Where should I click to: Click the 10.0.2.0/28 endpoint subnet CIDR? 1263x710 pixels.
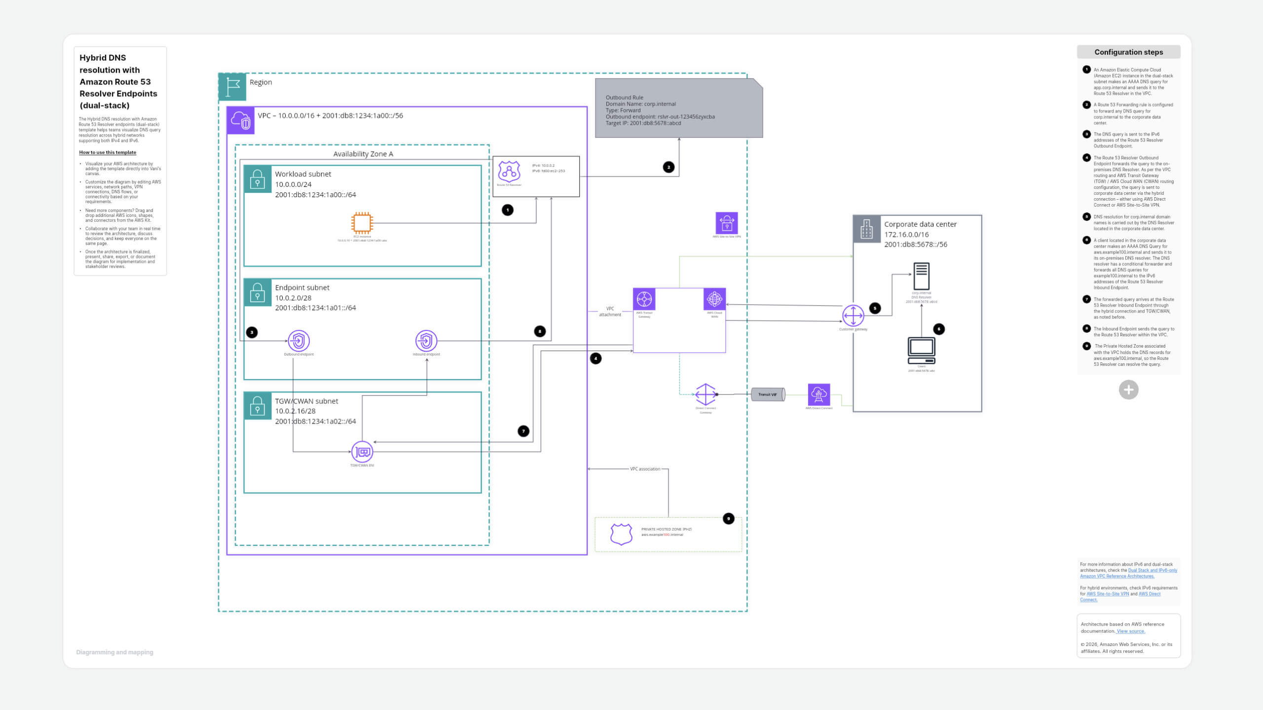pyautogui.click(x=293, y=298)
